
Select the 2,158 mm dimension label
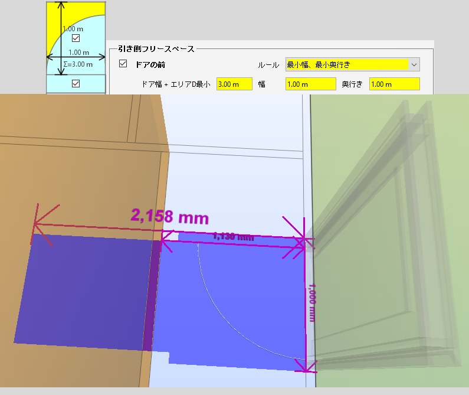click(x=169, y=216)
